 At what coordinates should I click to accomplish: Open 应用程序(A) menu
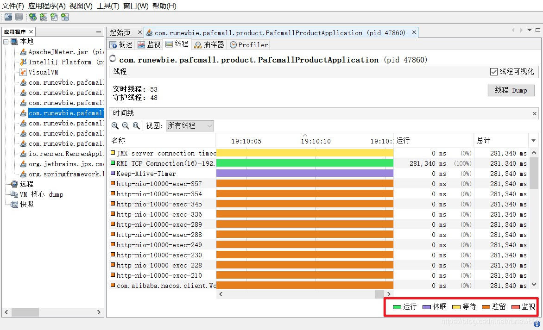(x=47, y=6)
